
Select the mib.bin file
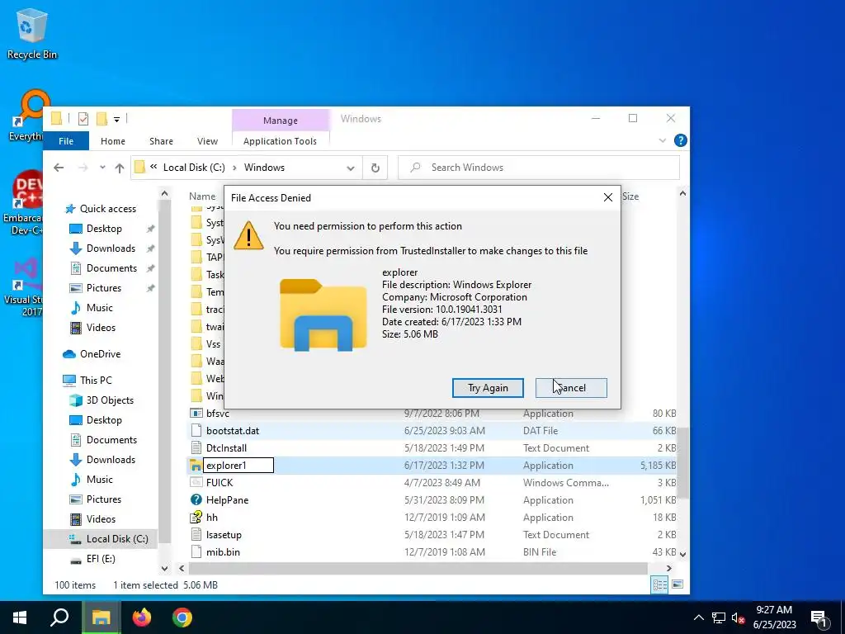click(x=223, y=552)
